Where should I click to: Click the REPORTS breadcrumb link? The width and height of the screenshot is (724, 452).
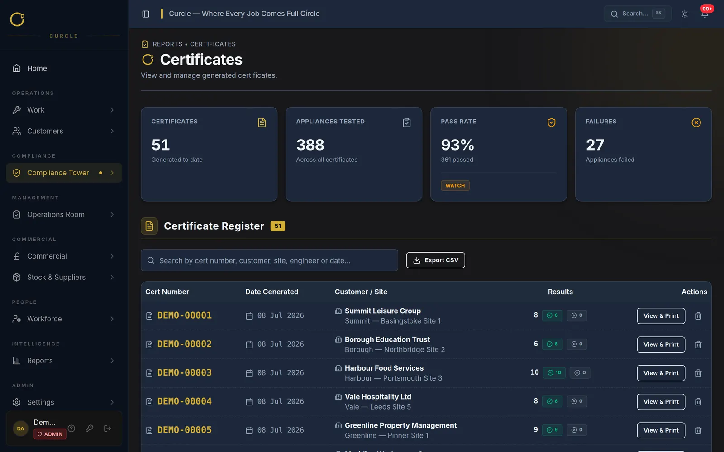(x=168, y=44)
